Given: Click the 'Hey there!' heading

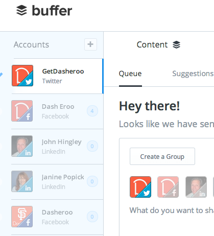Looking at the screenshot, I should tap(149, 106).
